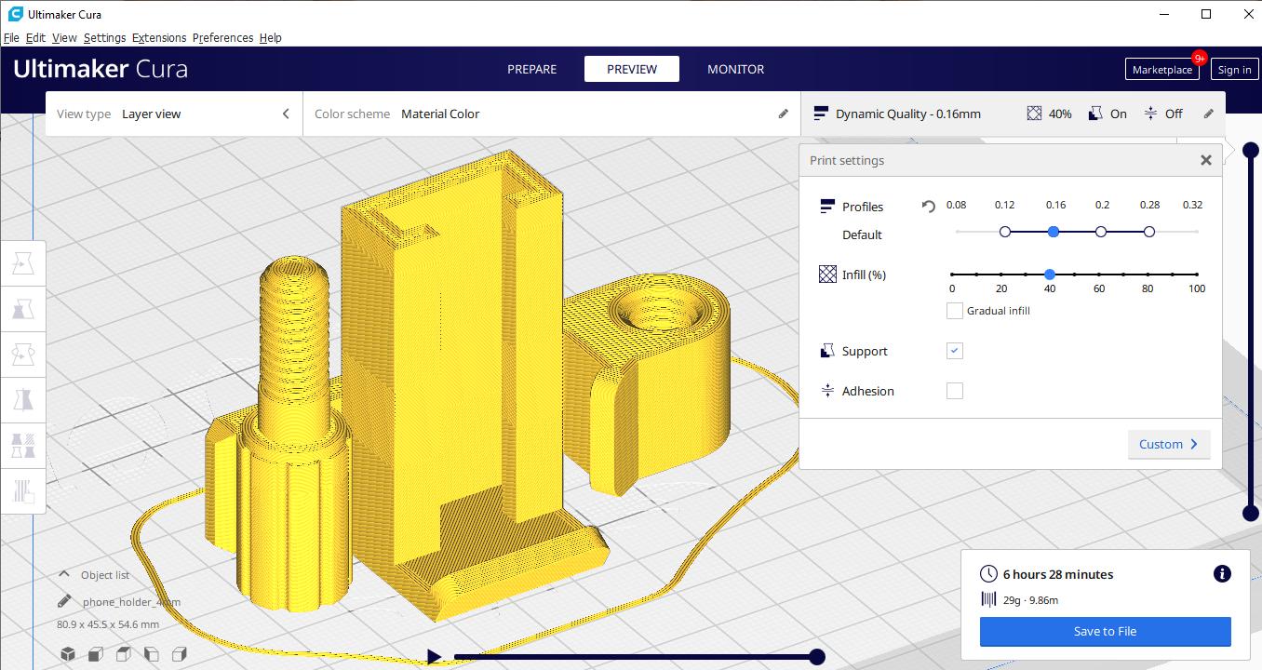The height and width of the screenshot is (670, 1262).
Task: Switch camera to Top view icon
Action: (x=123, y=654)
